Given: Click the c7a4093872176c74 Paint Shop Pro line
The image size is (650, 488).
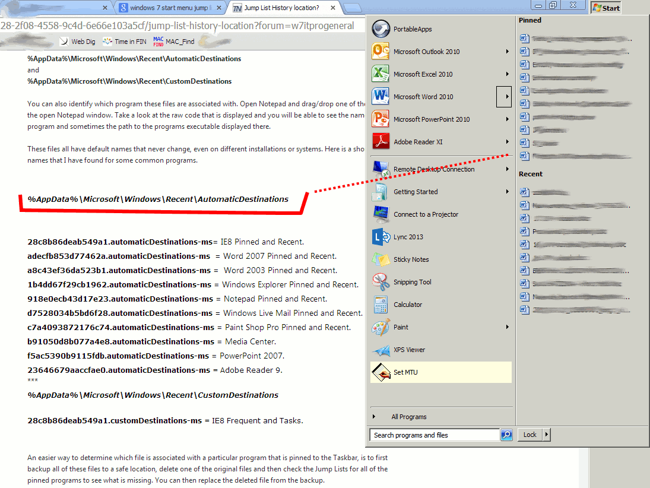Looking at the screenshot, I should point(189,328).
